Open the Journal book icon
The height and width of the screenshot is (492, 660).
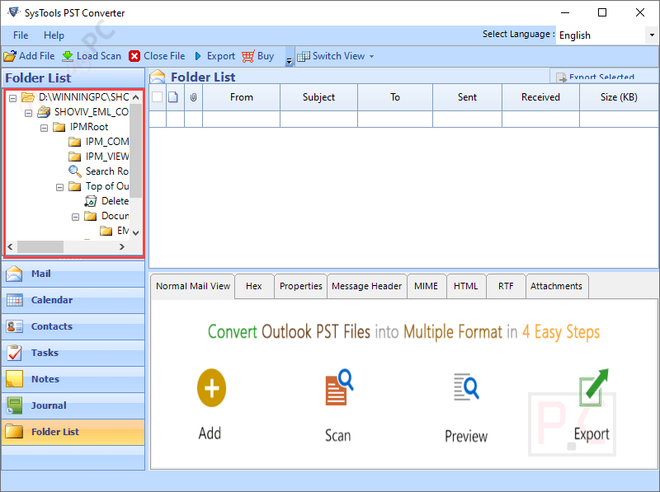pos(14,405)
